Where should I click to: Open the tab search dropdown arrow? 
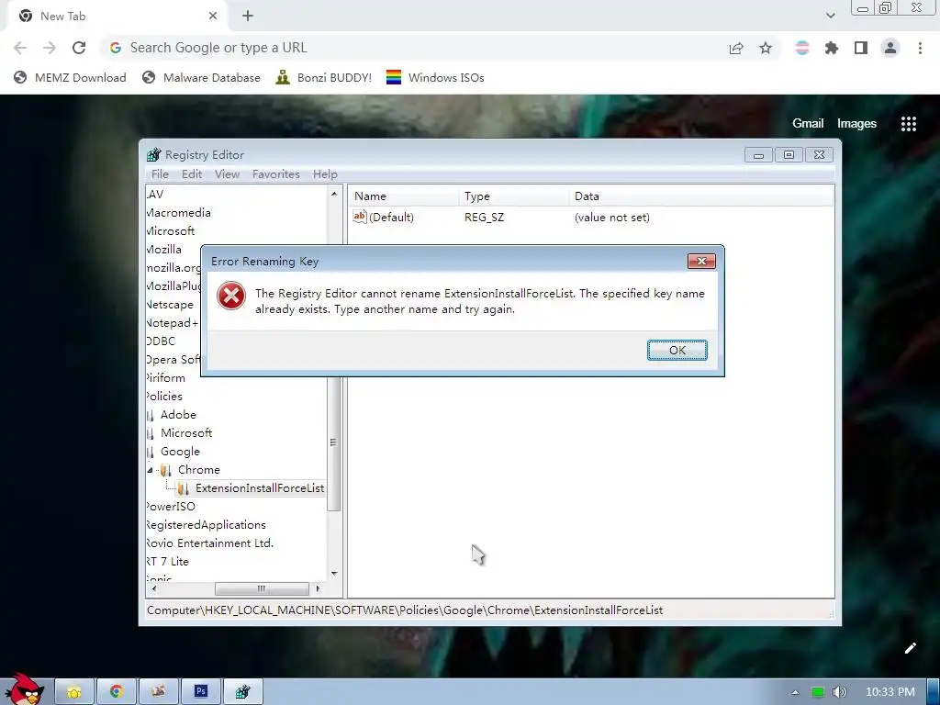coord(830,16)
